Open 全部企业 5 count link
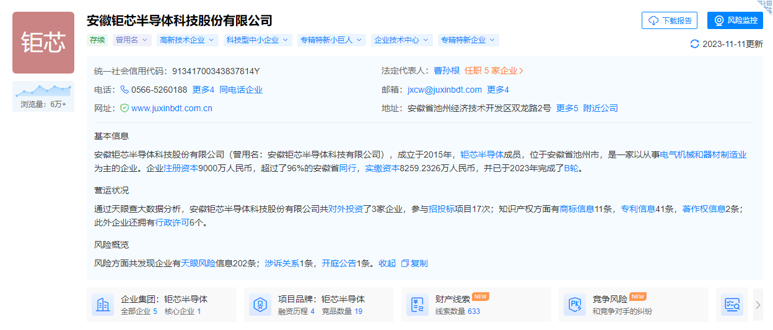 coord(139,311)
